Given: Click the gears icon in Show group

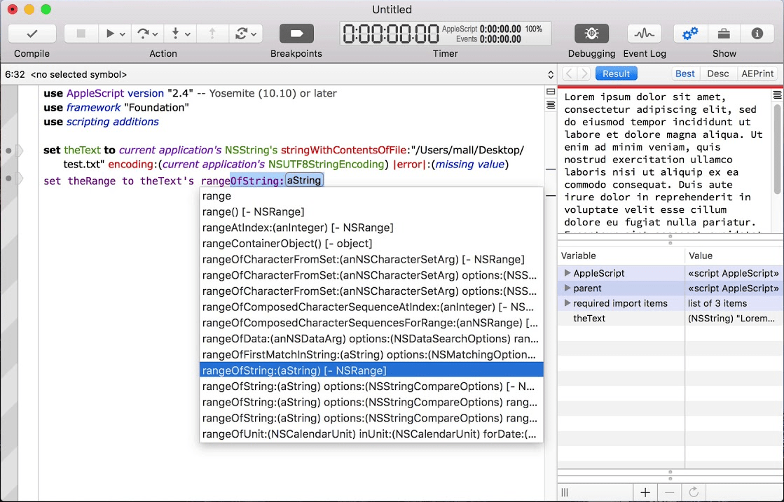Looking at the screenshot, I should (691, 34).
